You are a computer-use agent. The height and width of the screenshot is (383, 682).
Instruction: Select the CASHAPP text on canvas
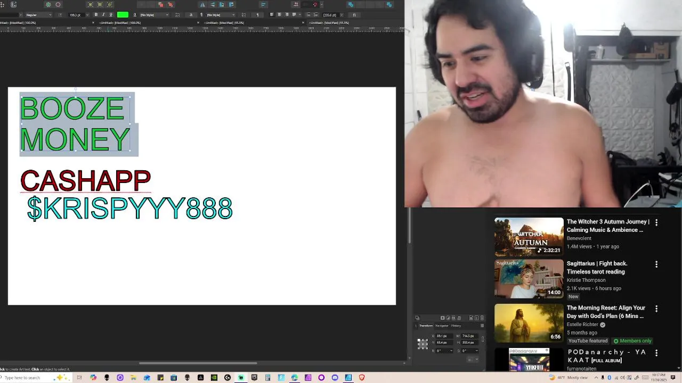[85, 181]
